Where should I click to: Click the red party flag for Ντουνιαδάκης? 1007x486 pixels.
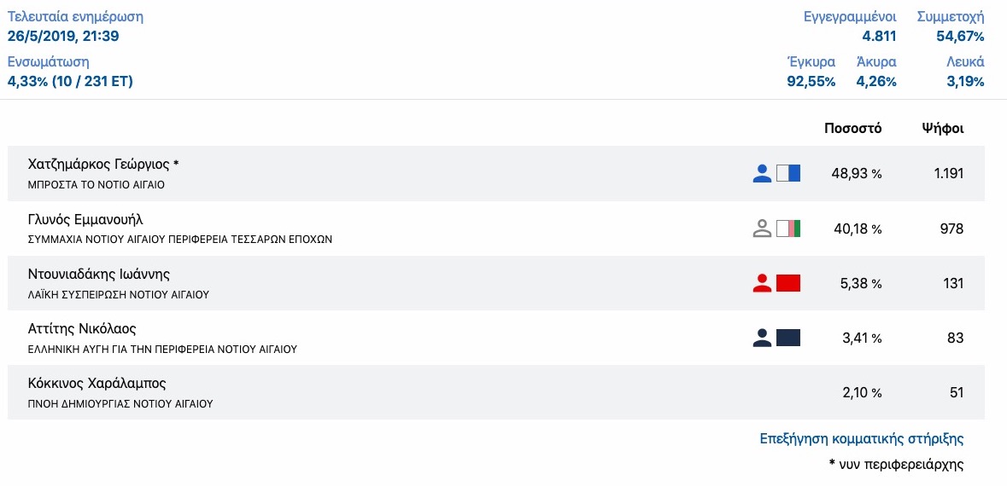point(787,283)
